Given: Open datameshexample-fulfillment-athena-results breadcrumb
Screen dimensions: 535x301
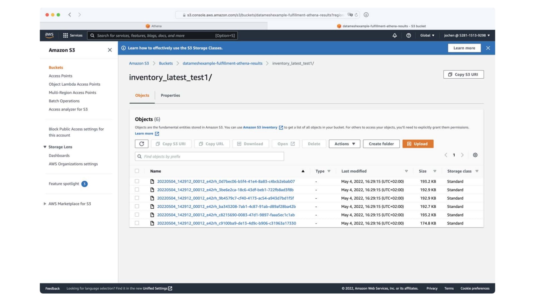Looking at the screenshot, I should coord(222,63).
